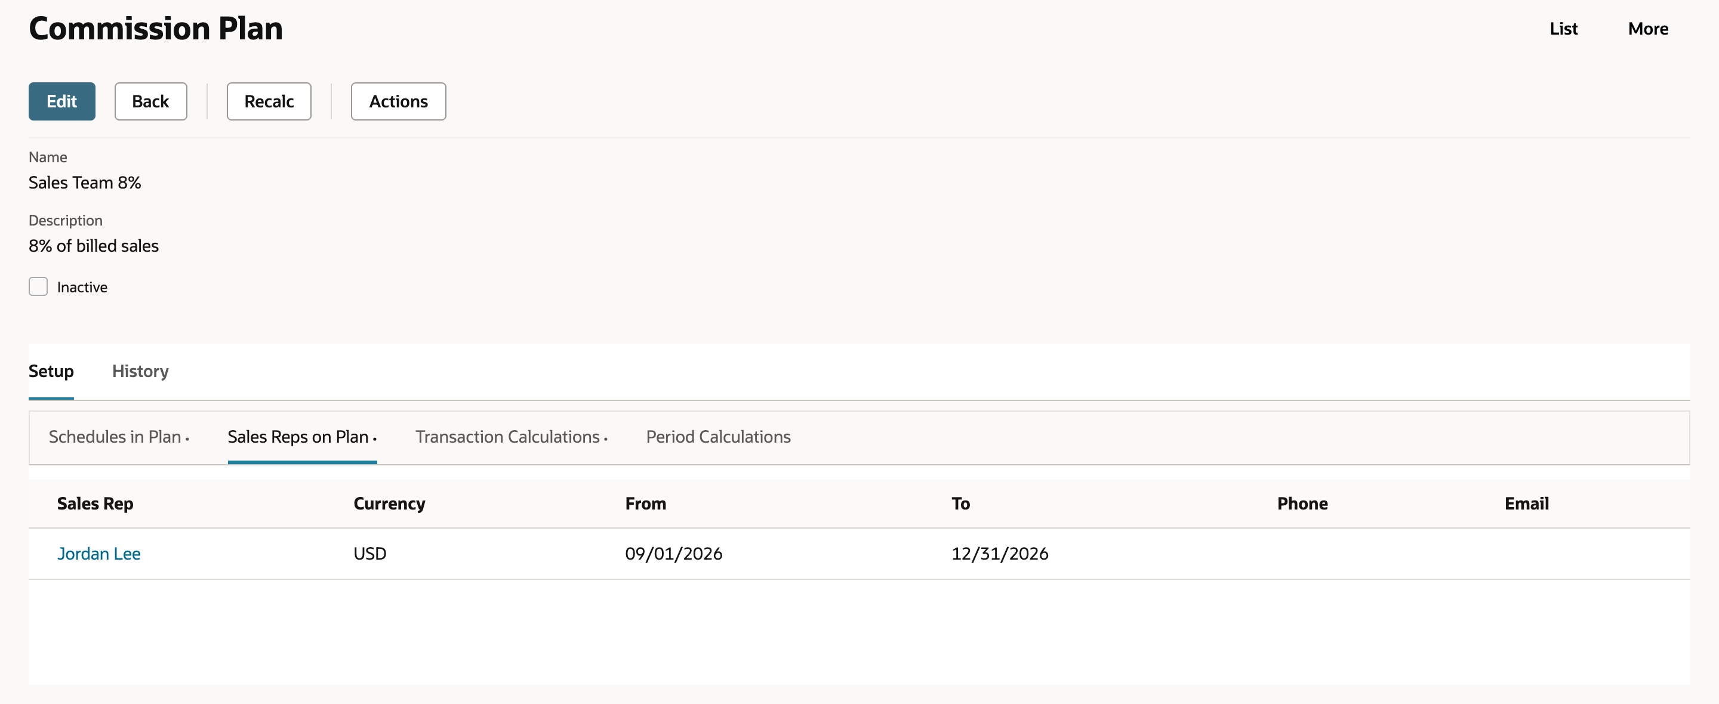Go back with the Back button
The image size is (1719, 704).
pyautogui.click(x=150, y=101)
